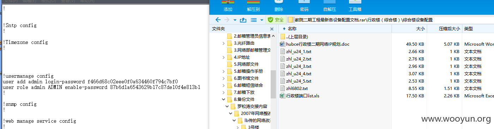
Task: Click the list view mode icon
Action: tap(253, 20)
